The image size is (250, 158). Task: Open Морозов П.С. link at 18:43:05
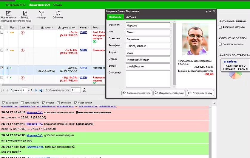(35, 135)
